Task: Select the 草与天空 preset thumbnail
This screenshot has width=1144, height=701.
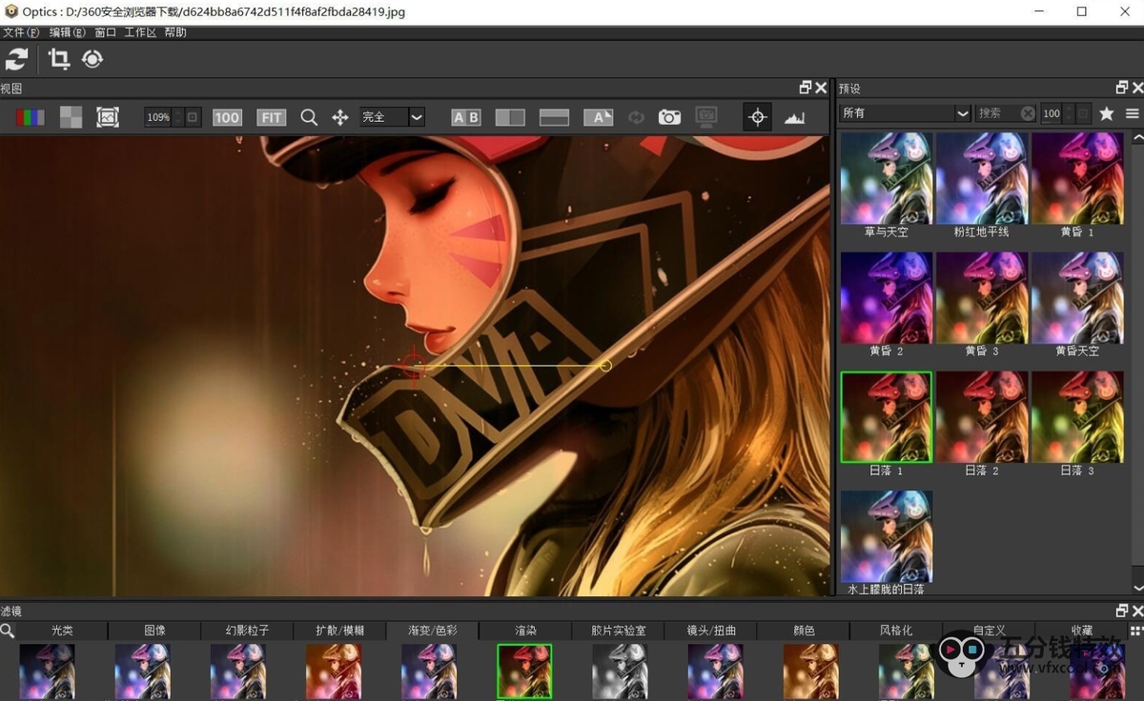Action: pos(887,178)
